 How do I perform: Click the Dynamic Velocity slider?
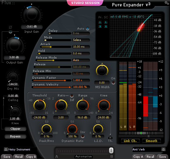pyautogui.click(x=51, y=87)
